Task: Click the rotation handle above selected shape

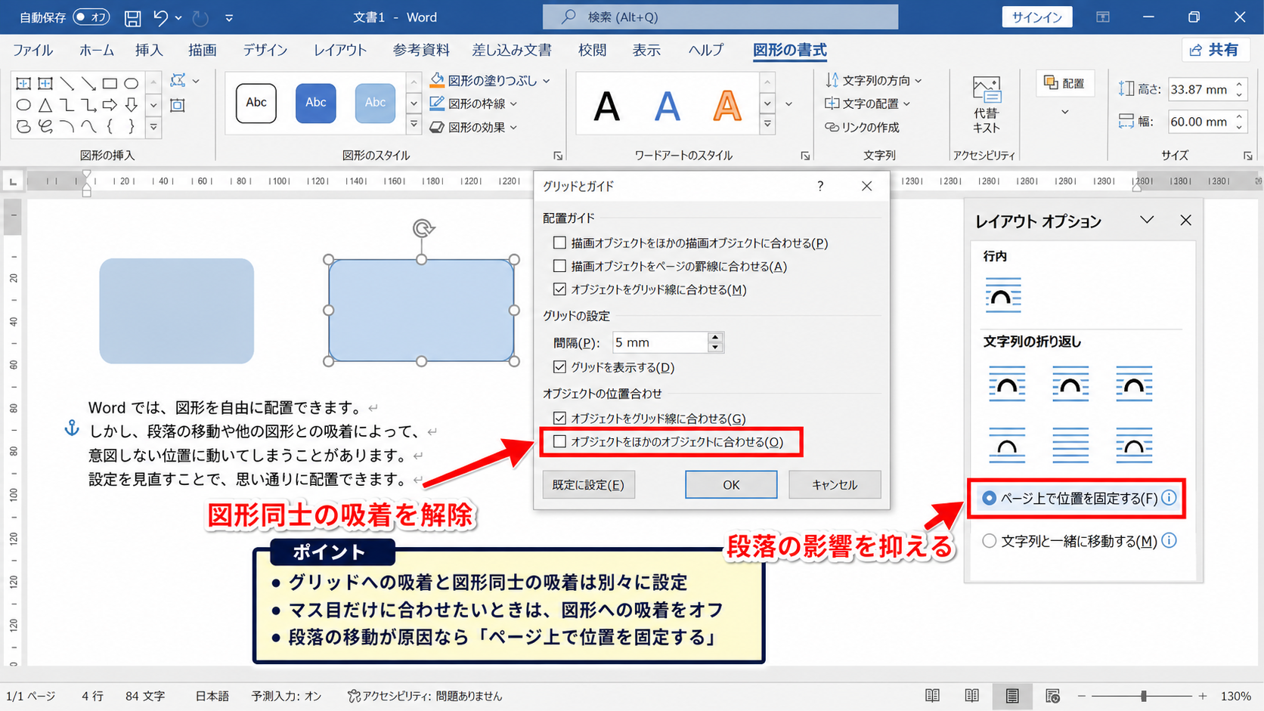Action: (x=423, y=228)
